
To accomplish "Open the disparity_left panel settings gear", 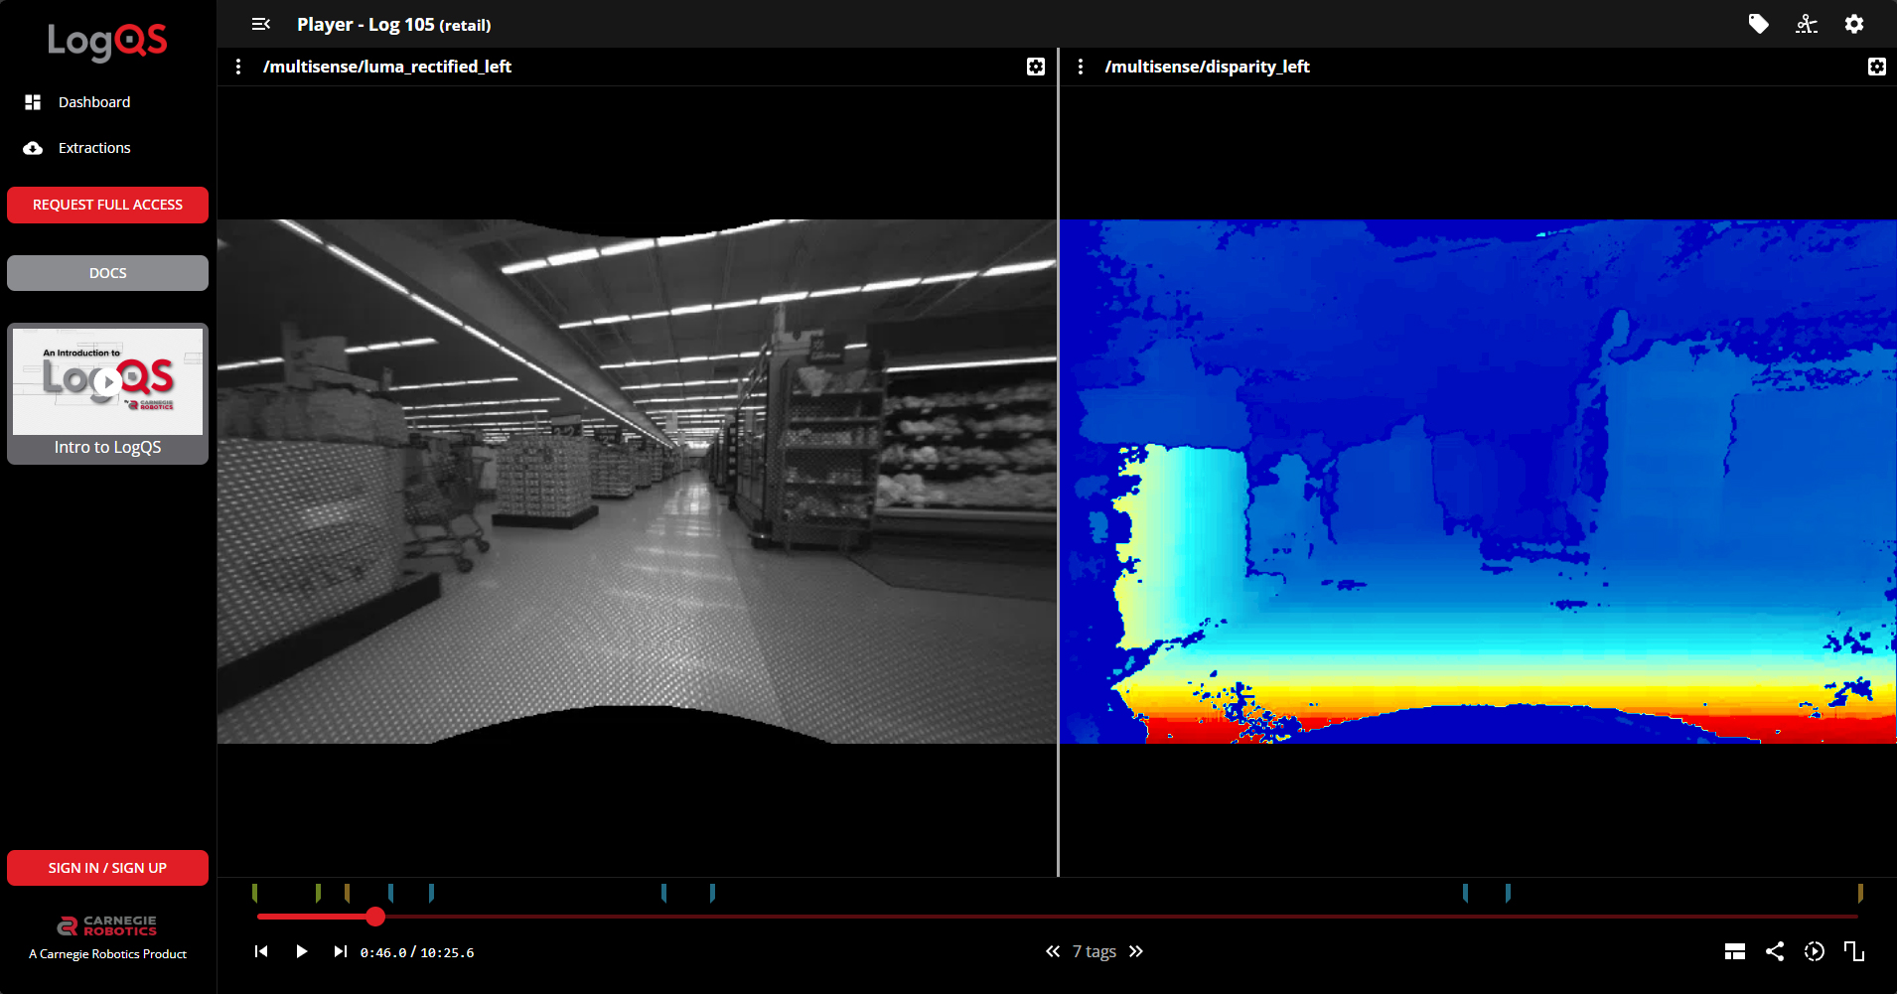I will pos(1877,67).
